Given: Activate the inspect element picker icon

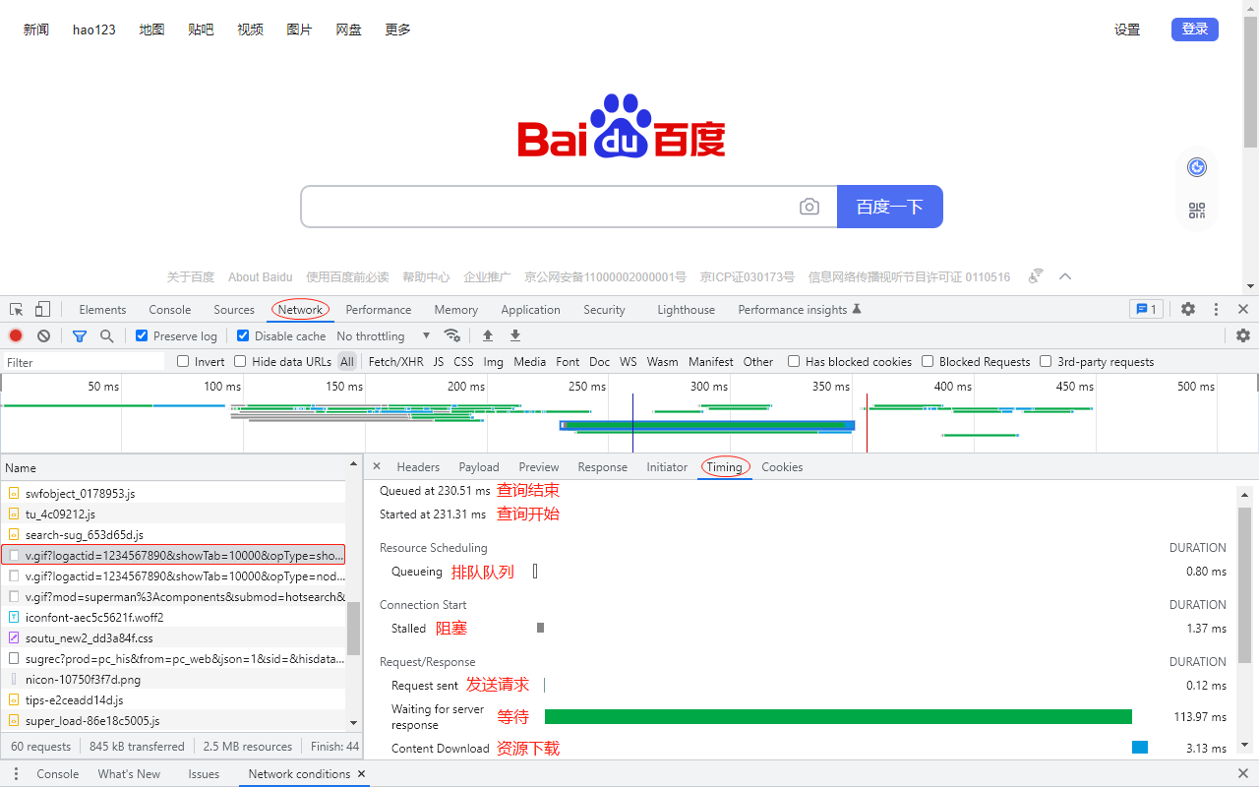Looking at the screenshot, I should pyautogui.click(x=17, y=309).
